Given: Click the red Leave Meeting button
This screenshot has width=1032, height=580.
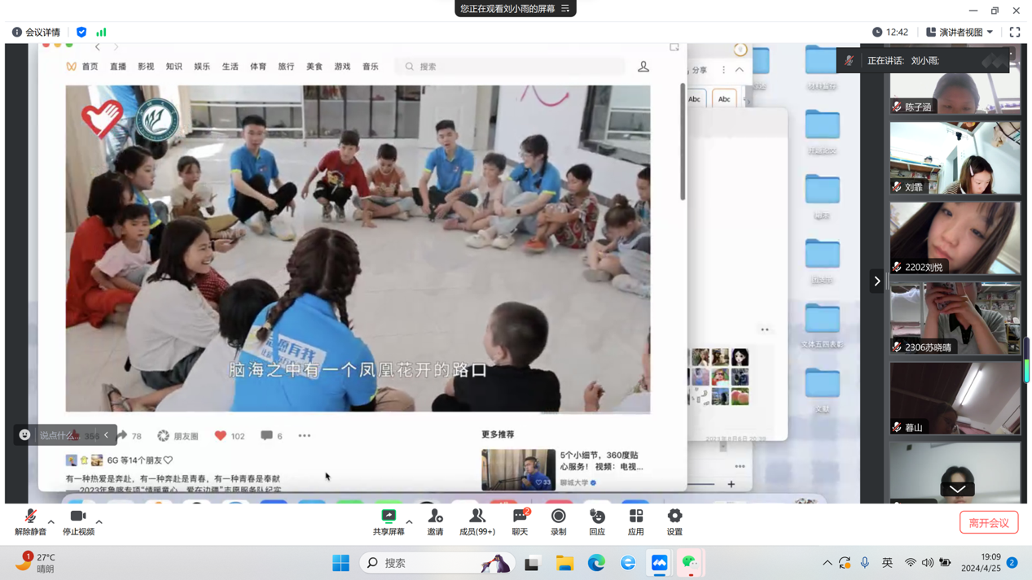Looking at the screenshot, I should 988,523.
